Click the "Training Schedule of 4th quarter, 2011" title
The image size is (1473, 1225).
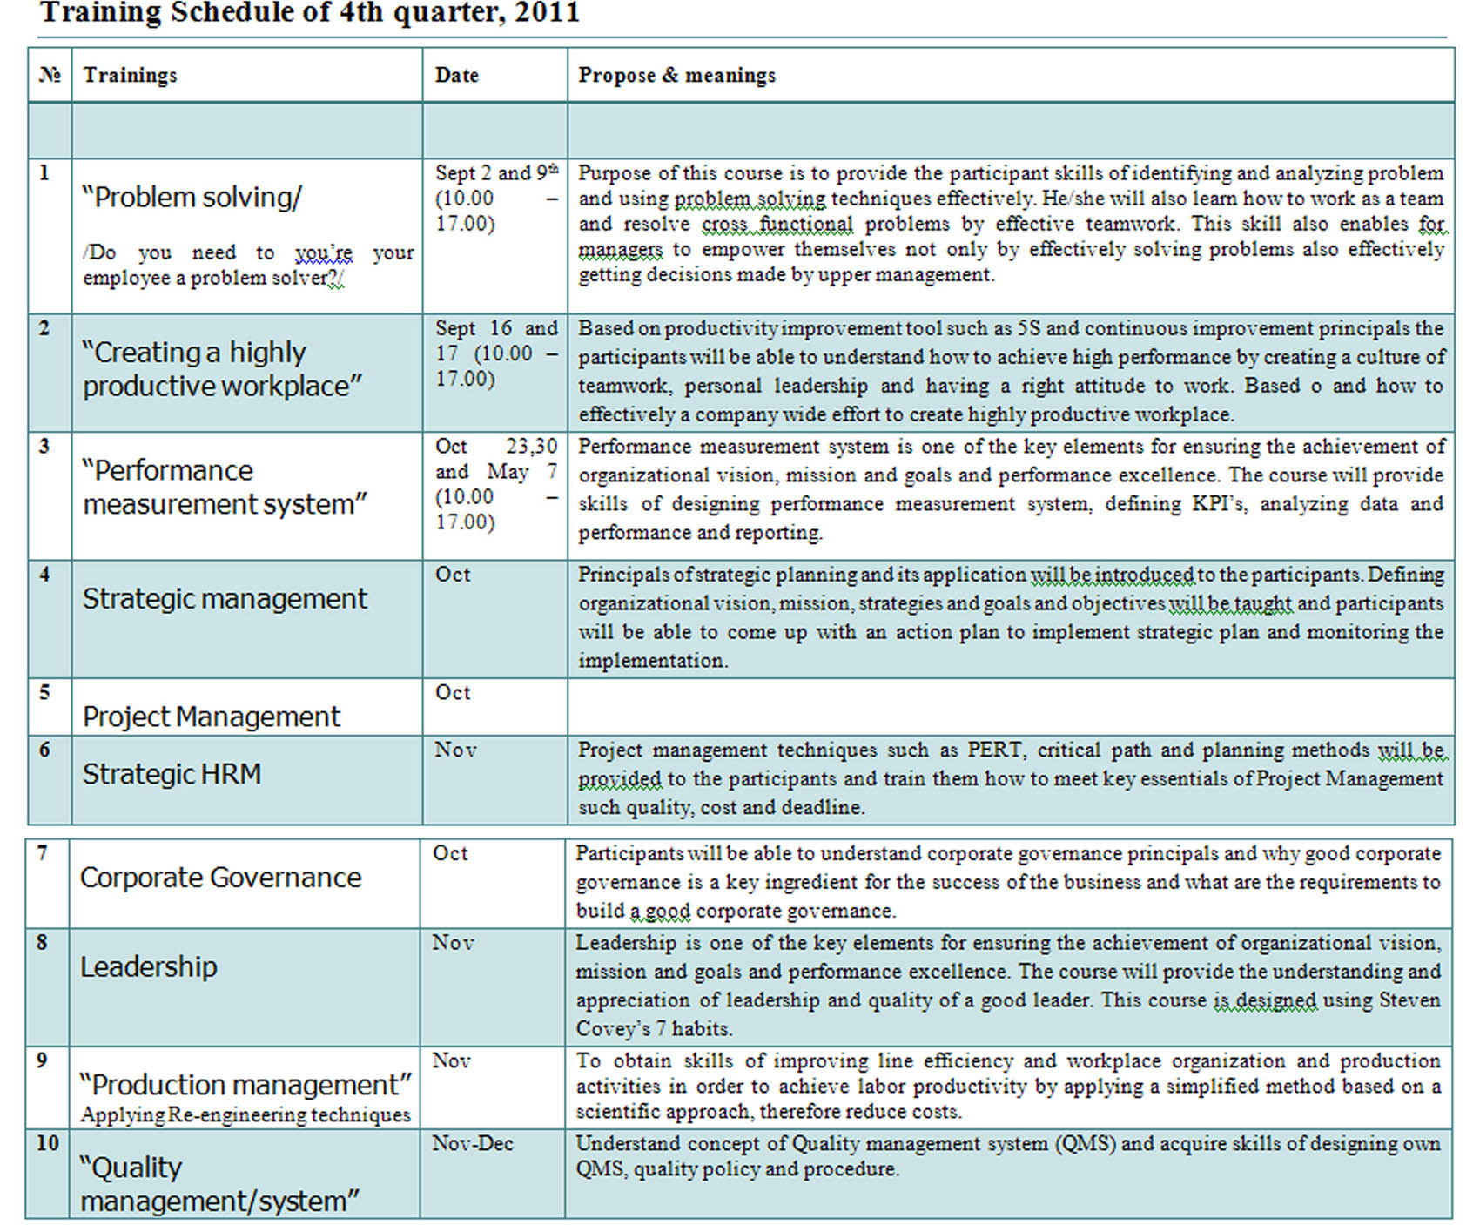[x=309, y=14]
